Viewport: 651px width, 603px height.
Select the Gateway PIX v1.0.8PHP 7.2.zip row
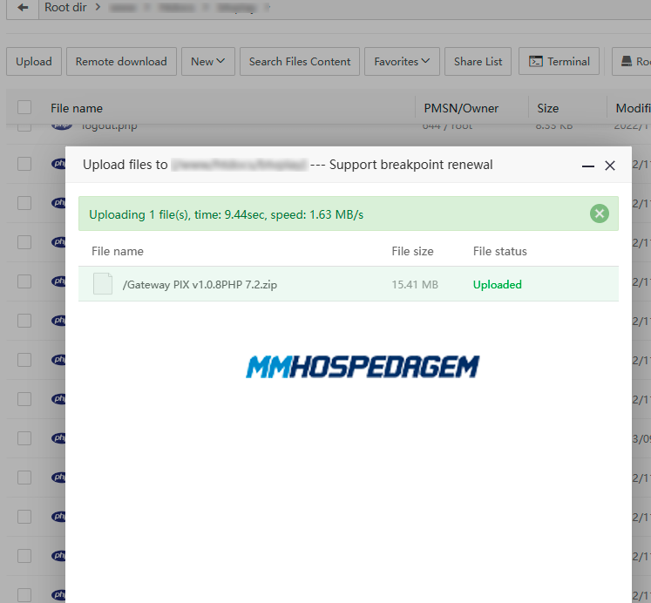tap(349, 284)
